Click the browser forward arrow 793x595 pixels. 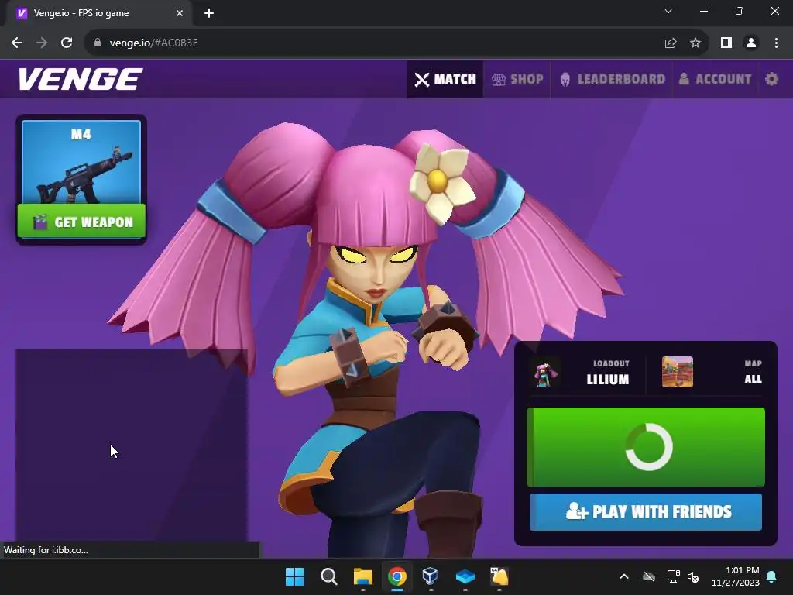42,43
